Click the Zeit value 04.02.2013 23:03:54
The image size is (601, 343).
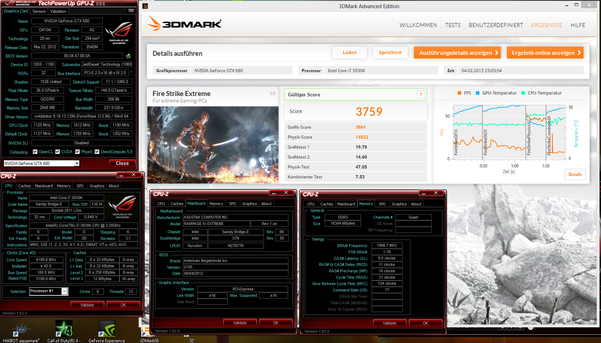pos(482,71)
